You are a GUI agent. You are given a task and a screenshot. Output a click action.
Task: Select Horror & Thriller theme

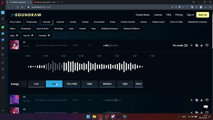(176, 22)
